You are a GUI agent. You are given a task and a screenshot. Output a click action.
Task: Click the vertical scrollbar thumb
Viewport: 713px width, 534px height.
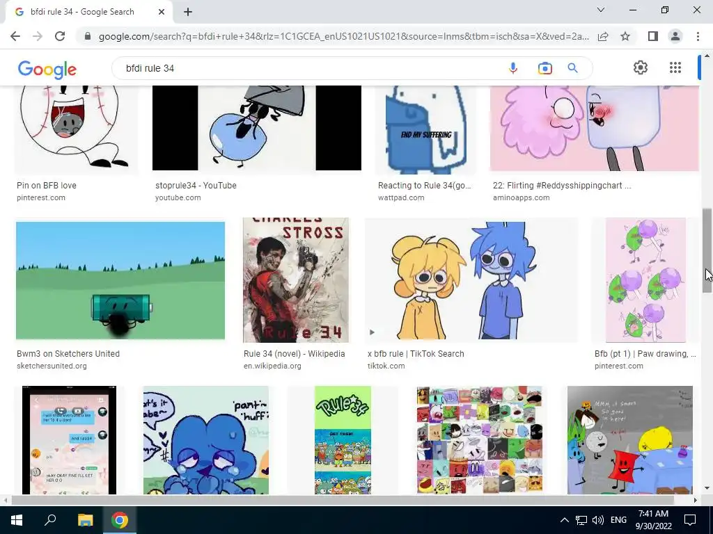point(707,250)
